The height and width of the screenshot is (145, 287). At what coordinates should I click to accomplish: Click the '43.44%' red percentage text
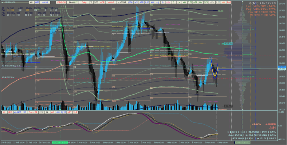tap(256, 124)
